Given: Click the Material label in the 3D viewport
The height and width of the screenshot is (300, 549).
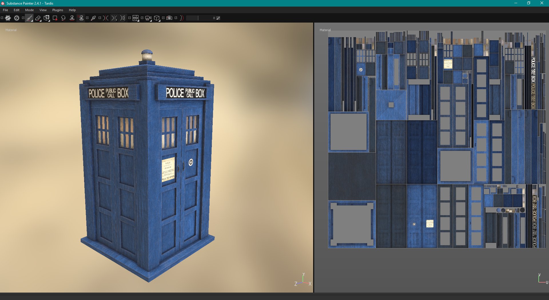Looking at the screenshot, I should [11, 30].
